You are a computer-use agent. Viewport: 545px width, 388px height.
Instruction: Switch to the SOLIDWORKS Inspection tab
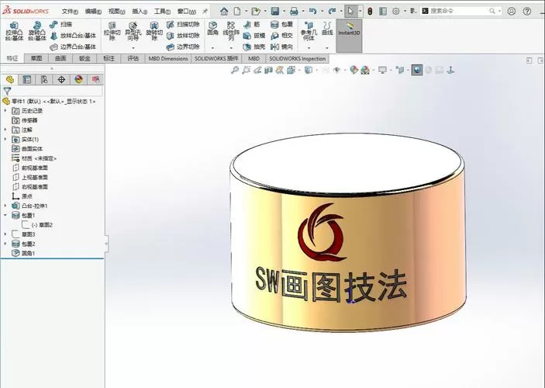(297, 58)
